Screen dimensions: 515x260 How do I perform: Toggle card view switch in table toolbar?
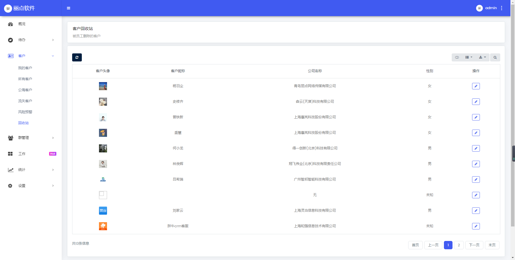pyautogui.click(x=457, y=57)
